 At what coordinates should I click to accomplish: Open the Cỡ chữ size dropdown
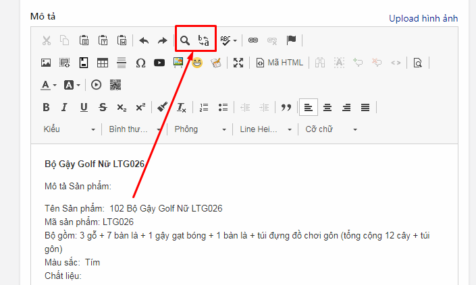point(331,129)
